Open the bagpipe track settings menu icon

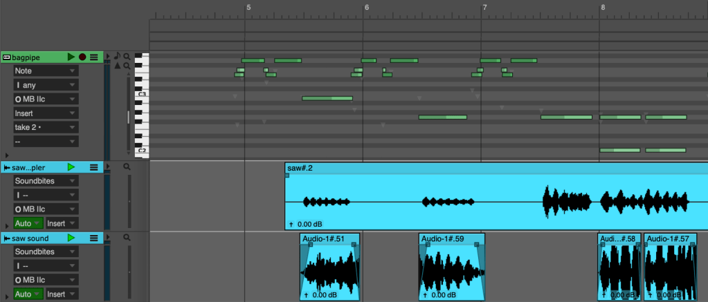pos(94,57)
